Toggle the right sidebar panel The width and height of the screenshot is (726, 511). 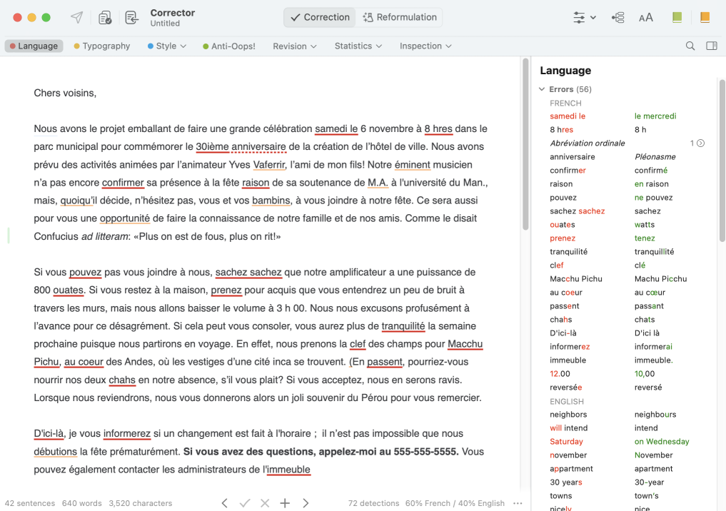tap(712, 46)
